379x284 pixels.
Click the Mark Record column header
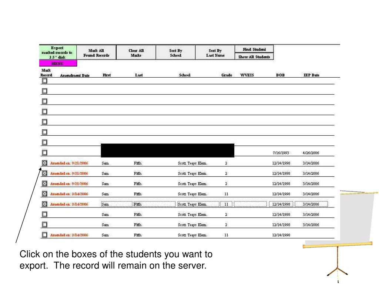46,73
